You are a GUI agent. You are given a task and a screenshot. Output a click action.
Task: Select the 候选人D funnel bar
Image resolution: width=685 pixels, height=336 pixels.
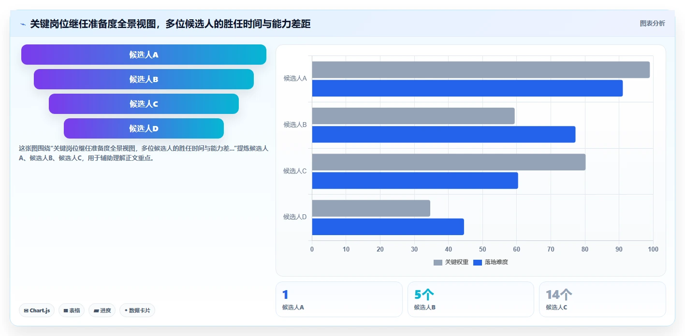click(144, 128)
